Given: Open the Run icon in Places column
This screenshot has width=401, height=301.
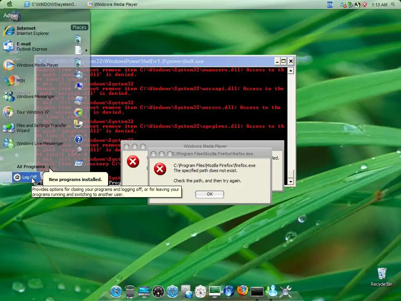Looking at the screenshot, I should (79, 163).
